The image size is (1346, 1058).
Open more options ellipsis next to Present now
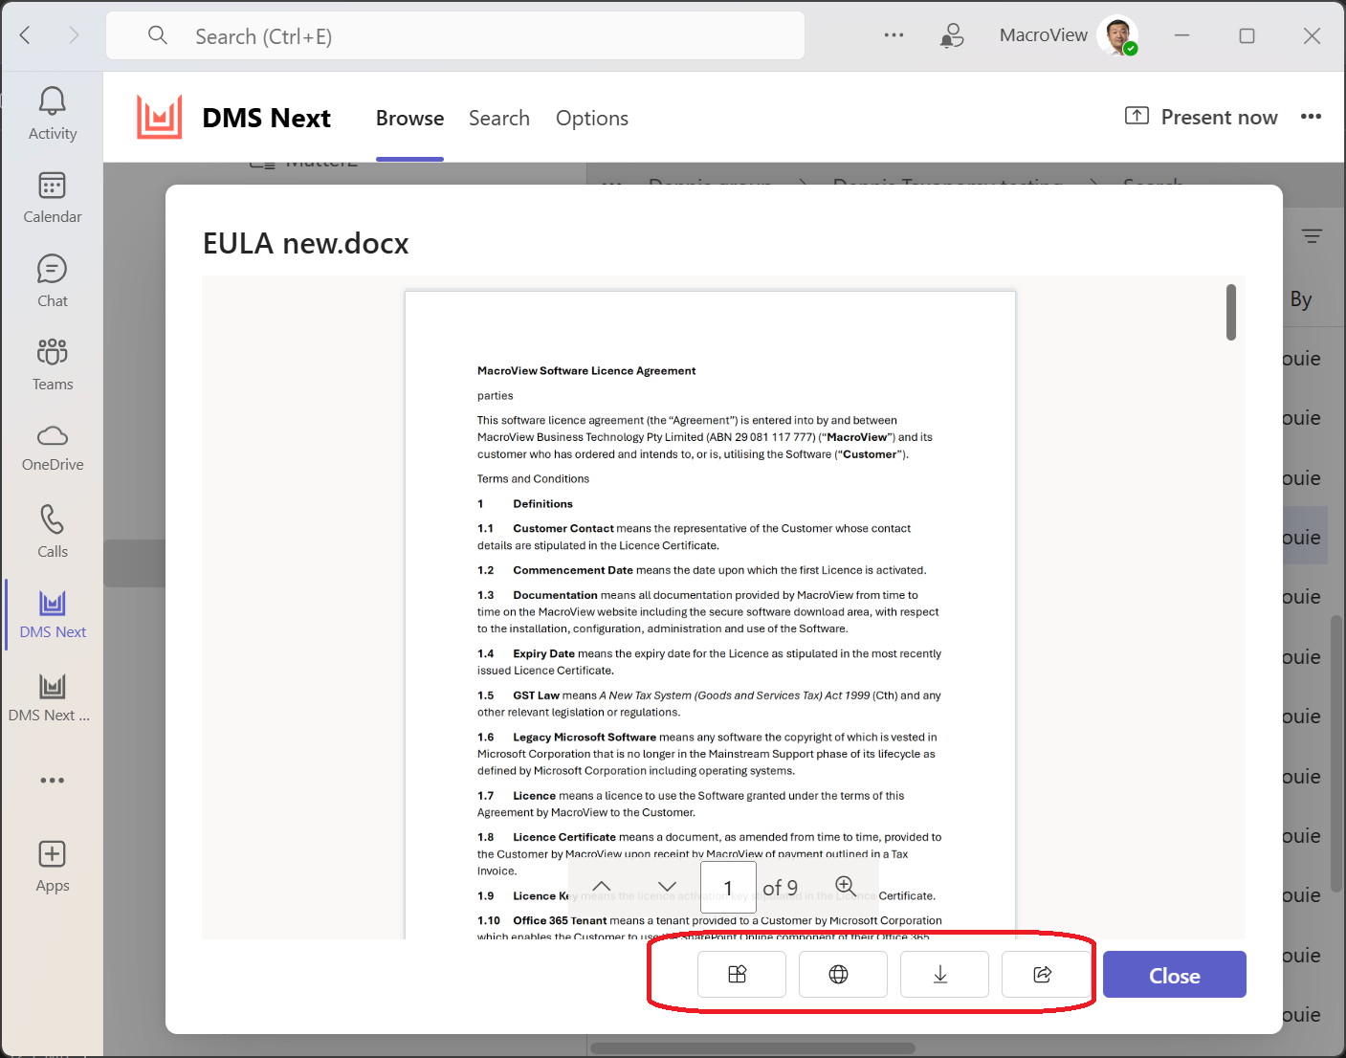tap(1311, 117)
